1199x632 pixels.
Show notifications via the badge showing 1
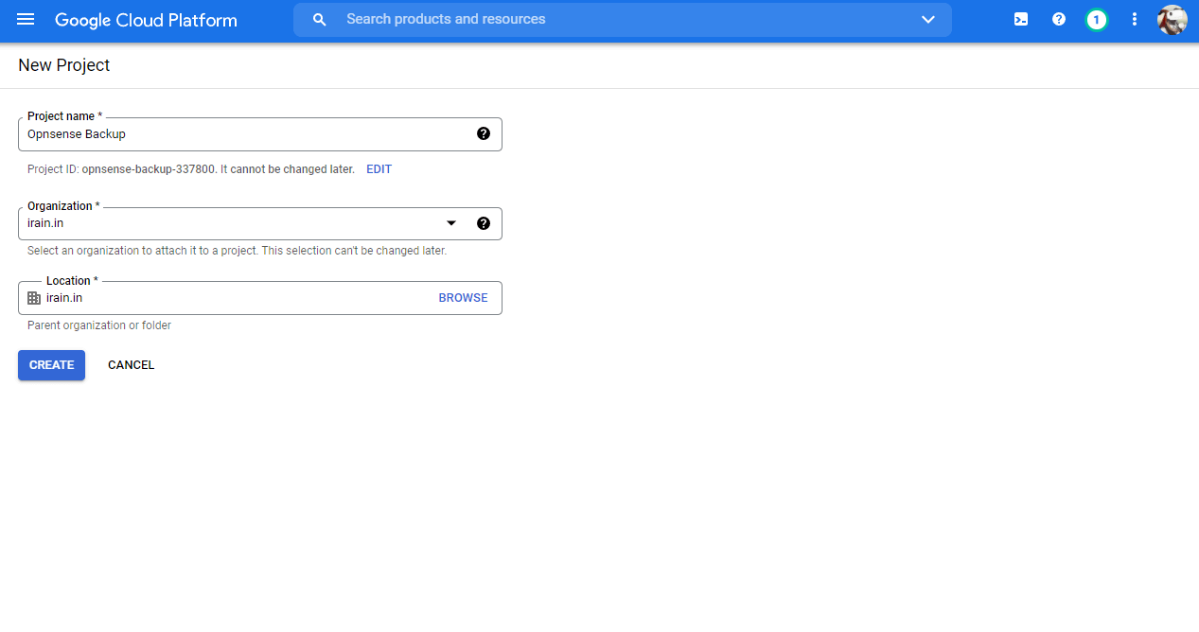click(1096, 20)
